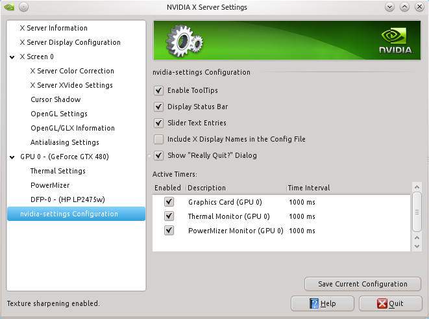Open Thermal Settings page
429x319 pixels.
coord(58,171)
